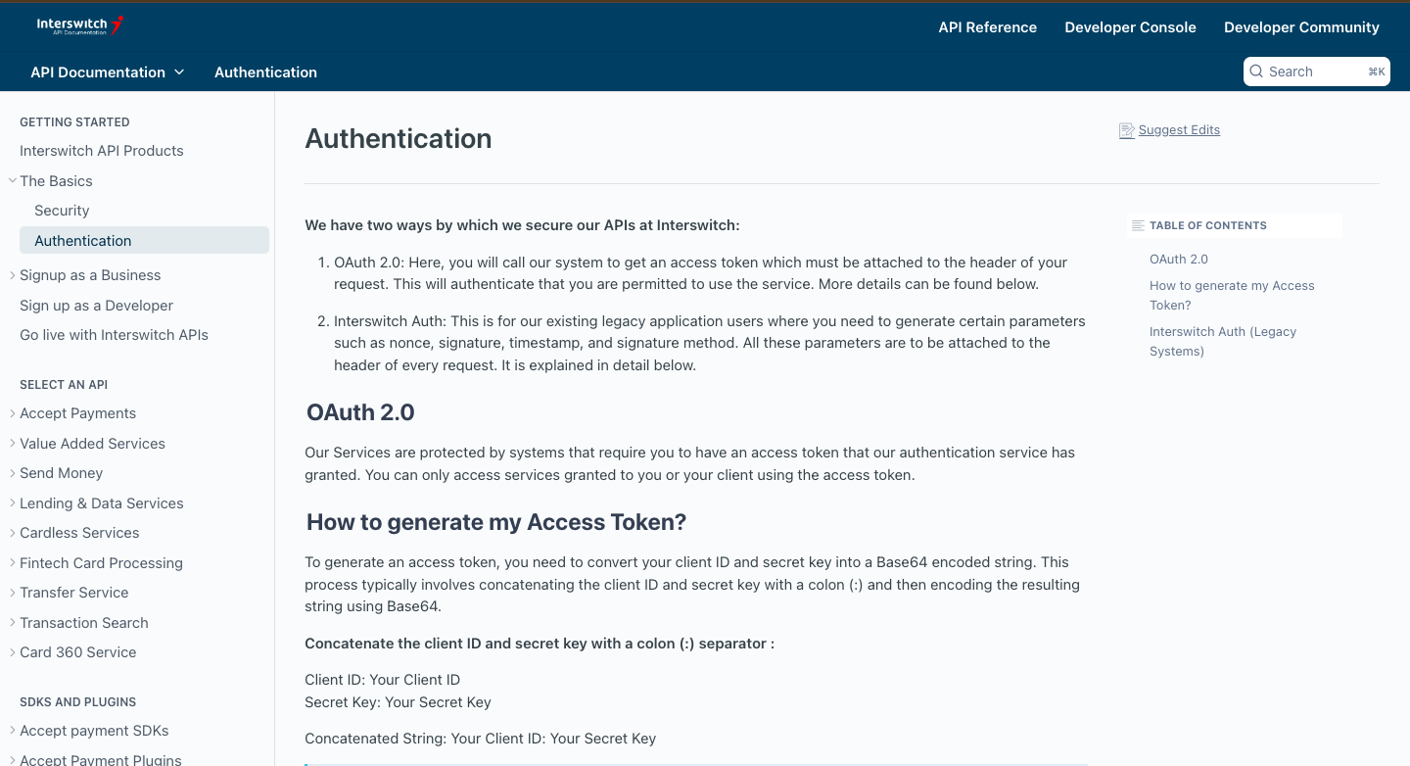Click the Interswitch logo
The width and height of the screenshot is (1410, 766).
[80, 25]
